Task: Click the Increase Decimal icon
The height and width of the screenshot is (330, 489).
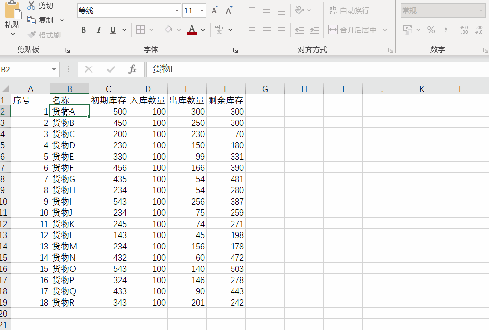Action: [x=464, y=30]
